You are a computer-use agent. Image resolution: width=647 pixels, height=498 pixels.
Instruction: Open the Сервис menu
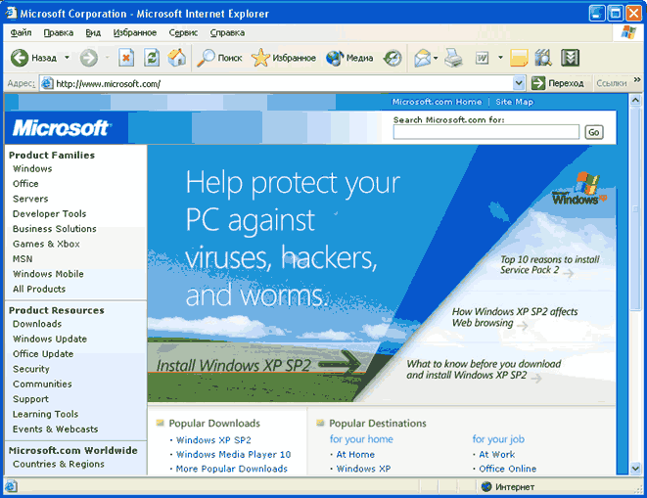183,32
